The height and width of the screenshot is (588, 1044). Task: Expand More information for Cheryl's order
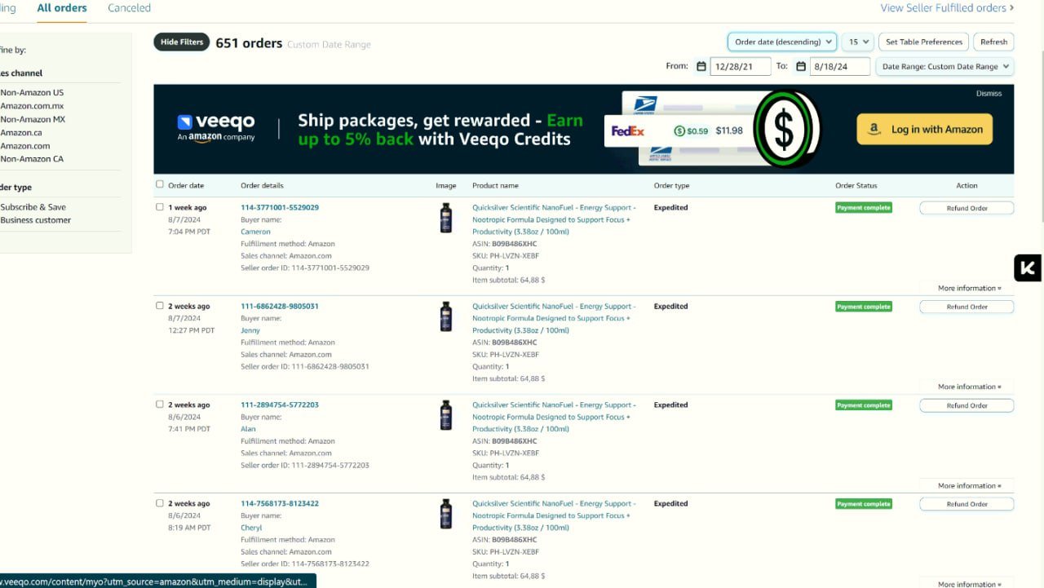point(969,583)
